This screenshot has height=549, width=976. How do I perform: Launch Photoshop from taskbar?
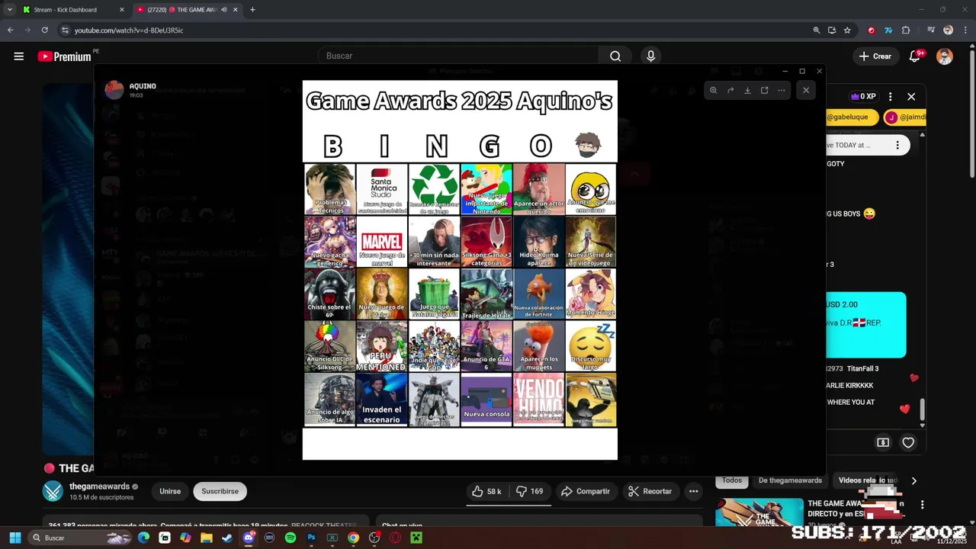[x=311, y=538]
